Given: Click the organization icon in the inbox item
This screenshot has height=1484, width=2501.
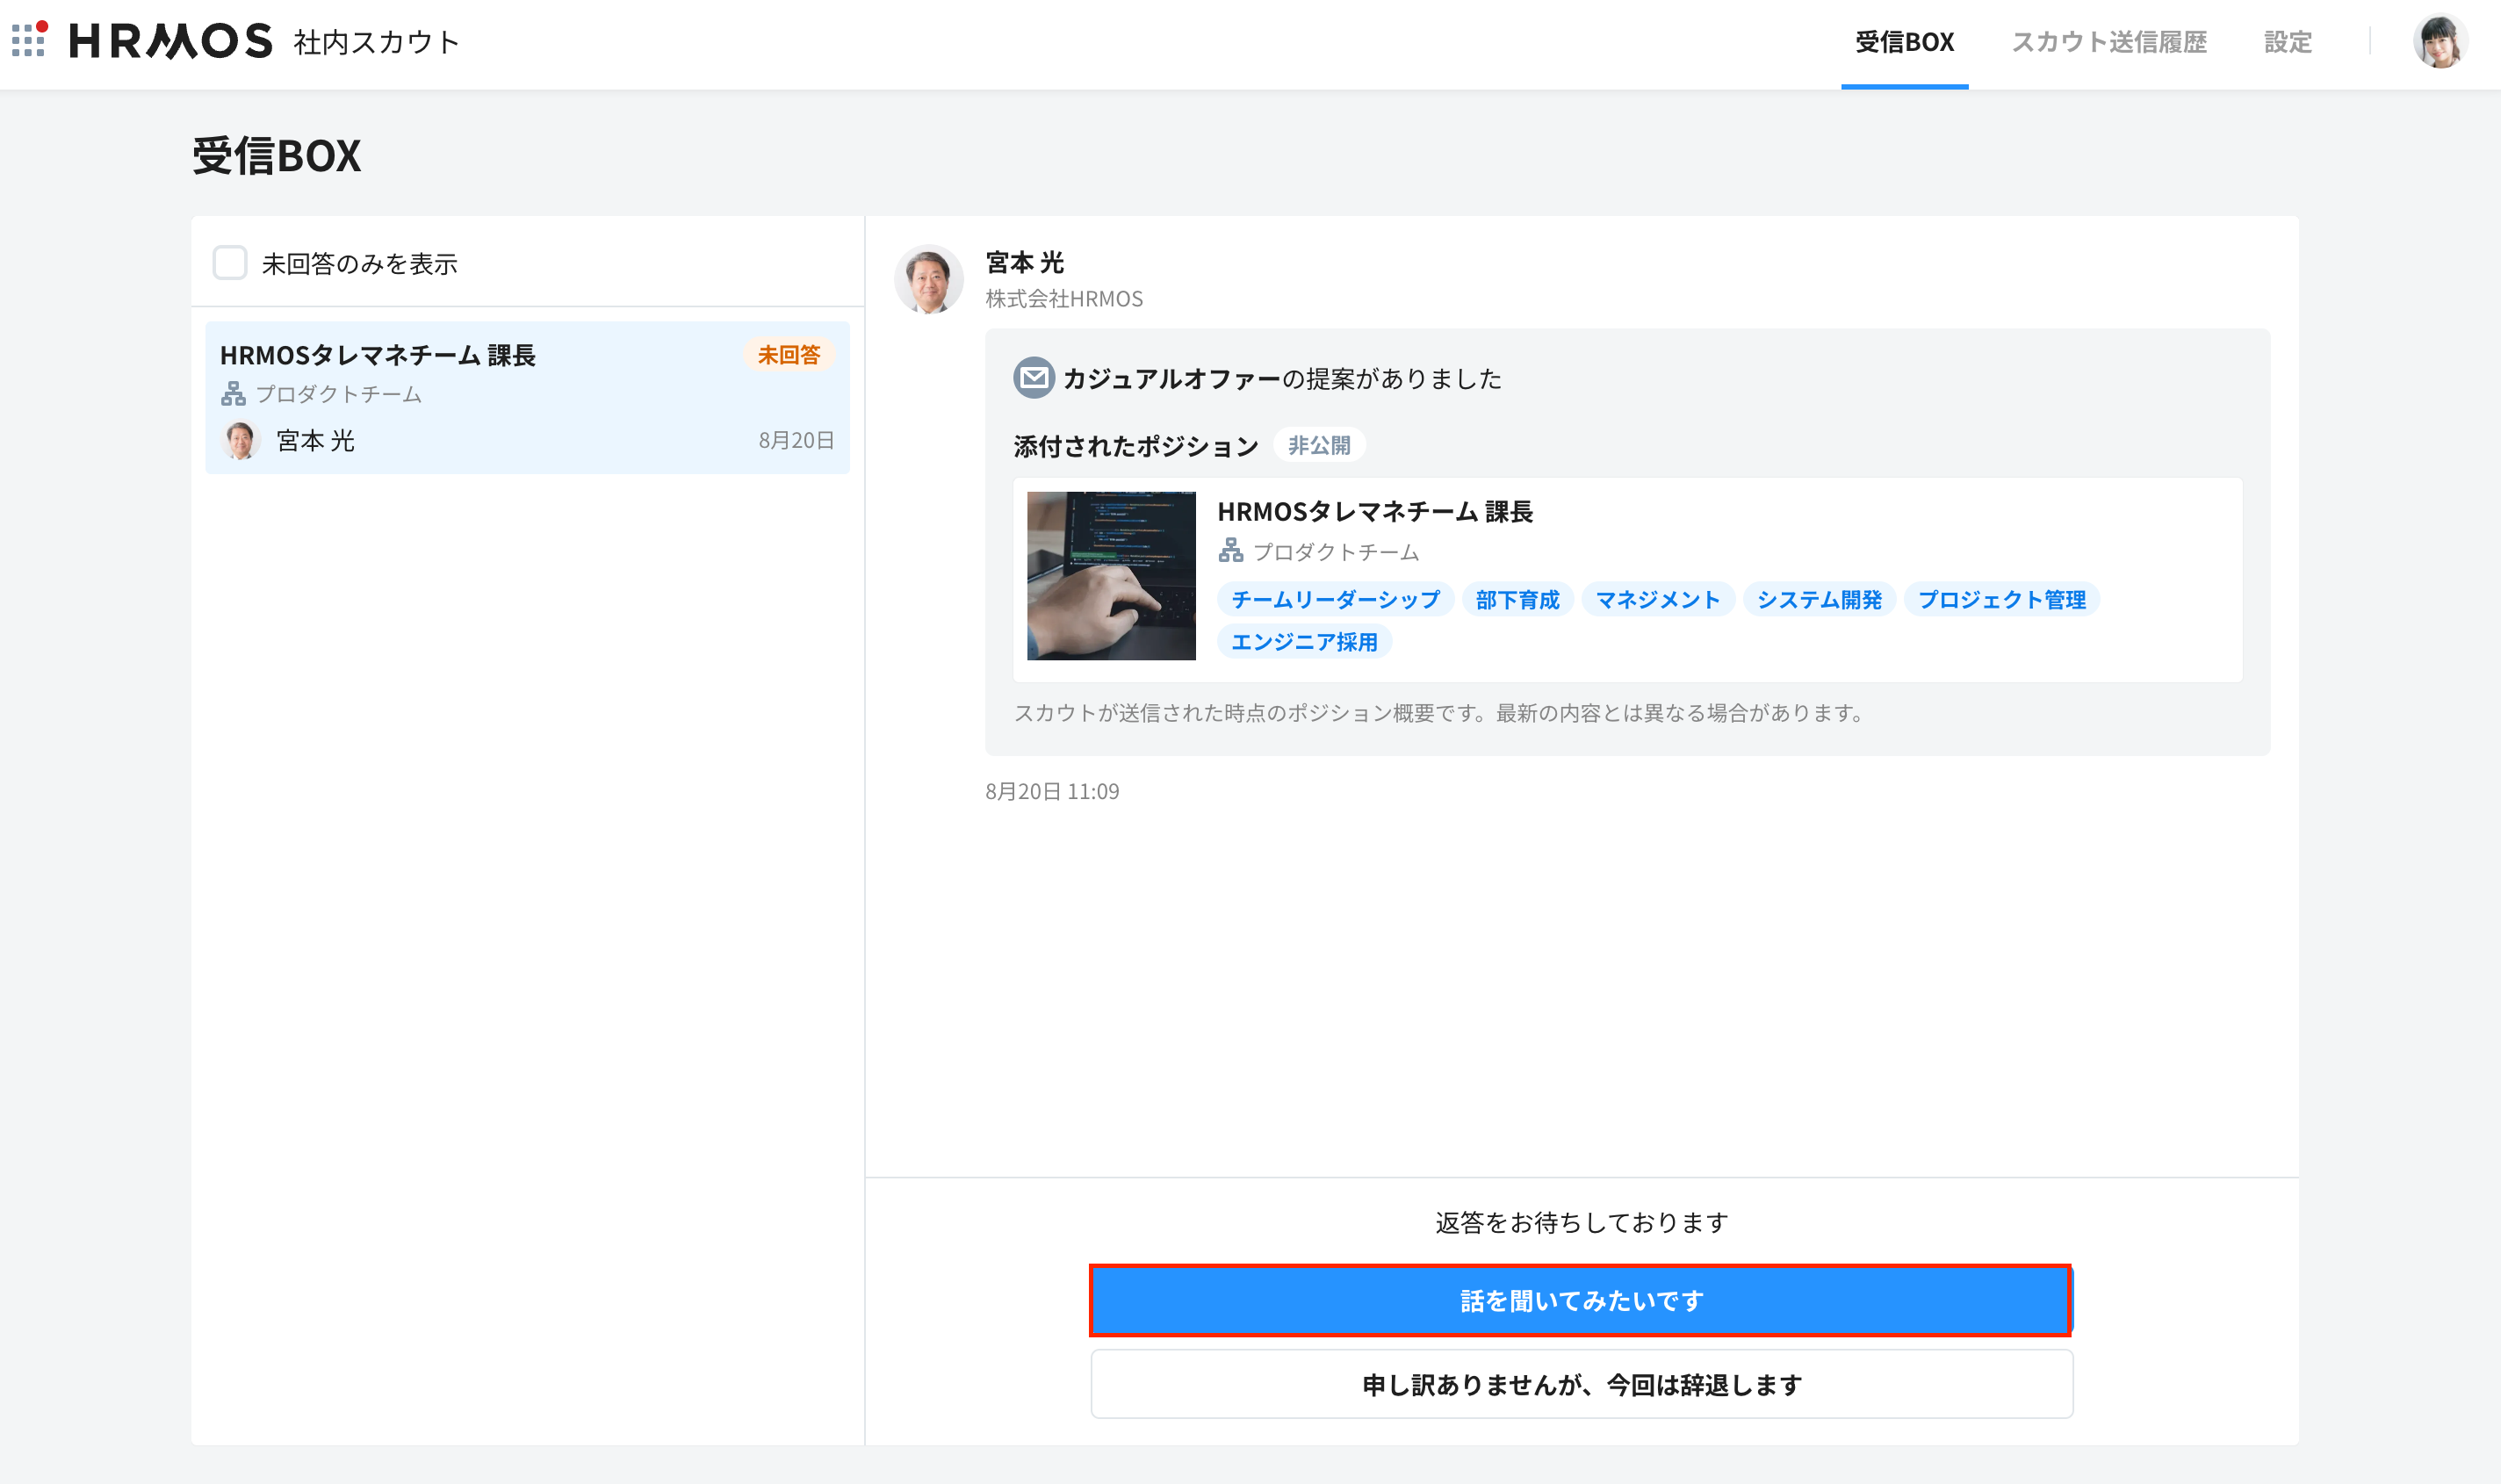Looking at the screenshot, I should [233, 394].
